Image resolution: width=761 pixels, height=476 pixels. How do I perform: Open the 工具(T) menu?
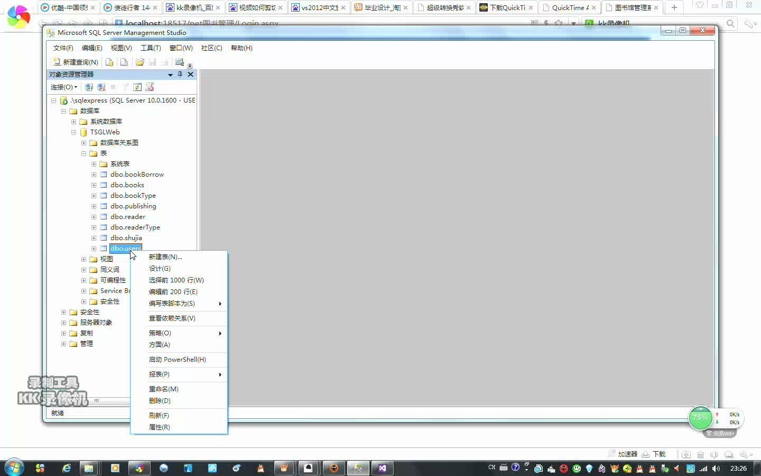click(151, 48)
